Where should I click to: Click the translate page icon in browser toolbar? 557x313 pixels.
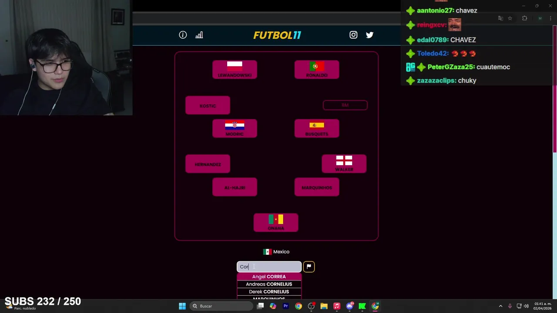(500, 18)
